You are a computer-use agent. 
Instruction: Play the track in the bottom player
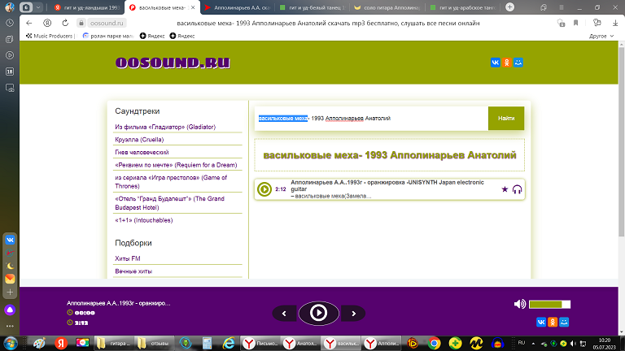tap(318, 313)
